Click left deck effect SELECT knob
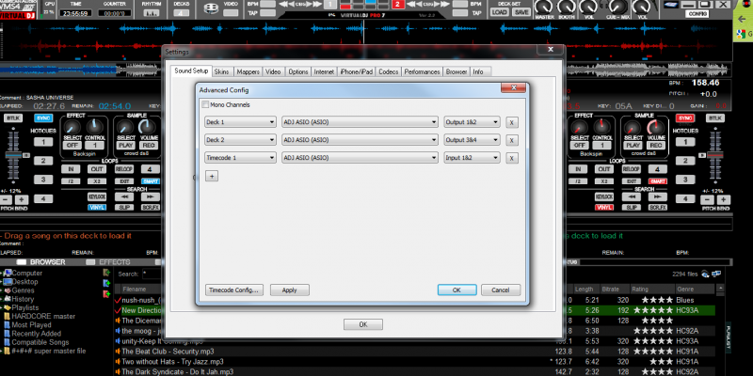This screenshot has height=376, width=753. tap(72, 127)
